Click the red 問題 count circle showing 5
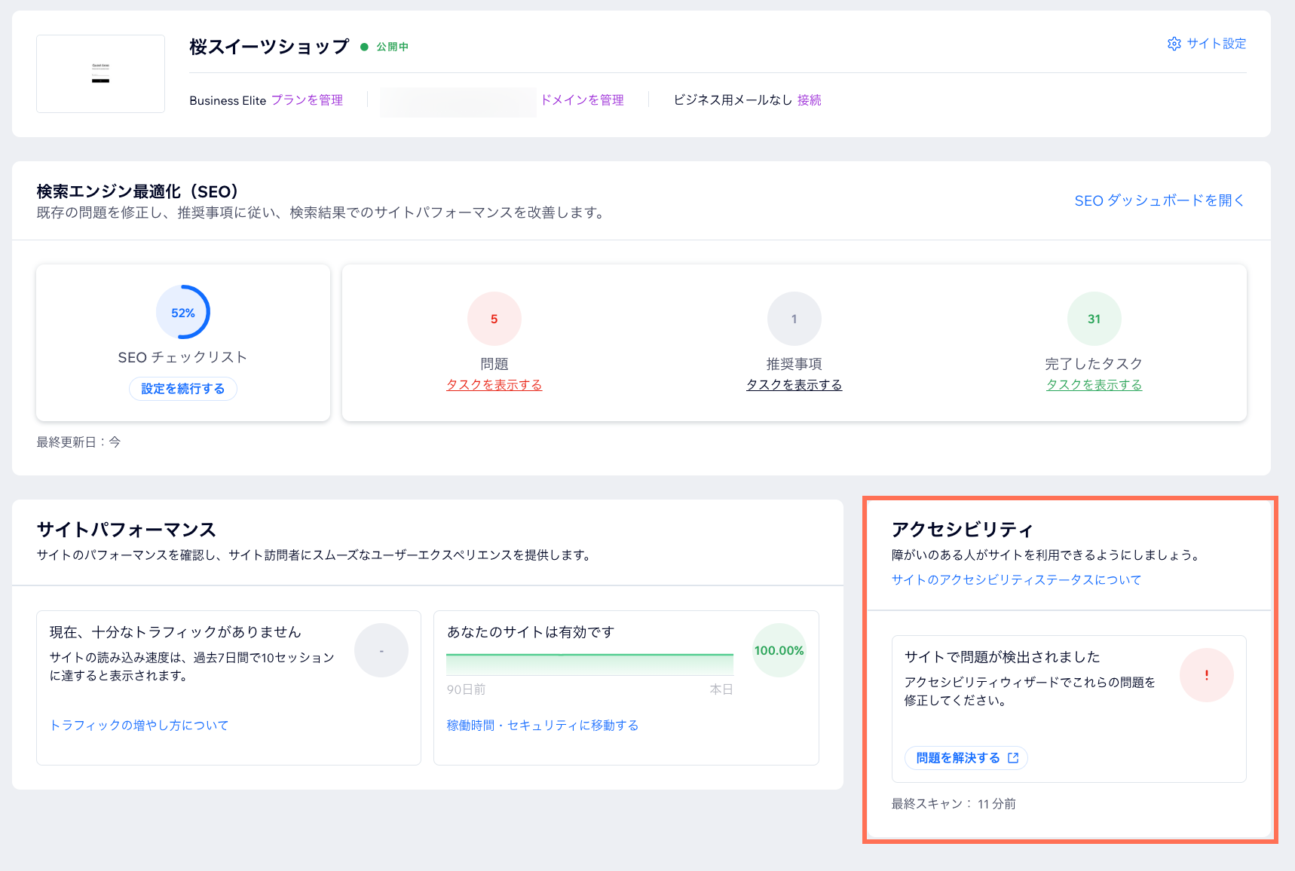The width and height of the screenshot is (1295, 871). point(494,319)
